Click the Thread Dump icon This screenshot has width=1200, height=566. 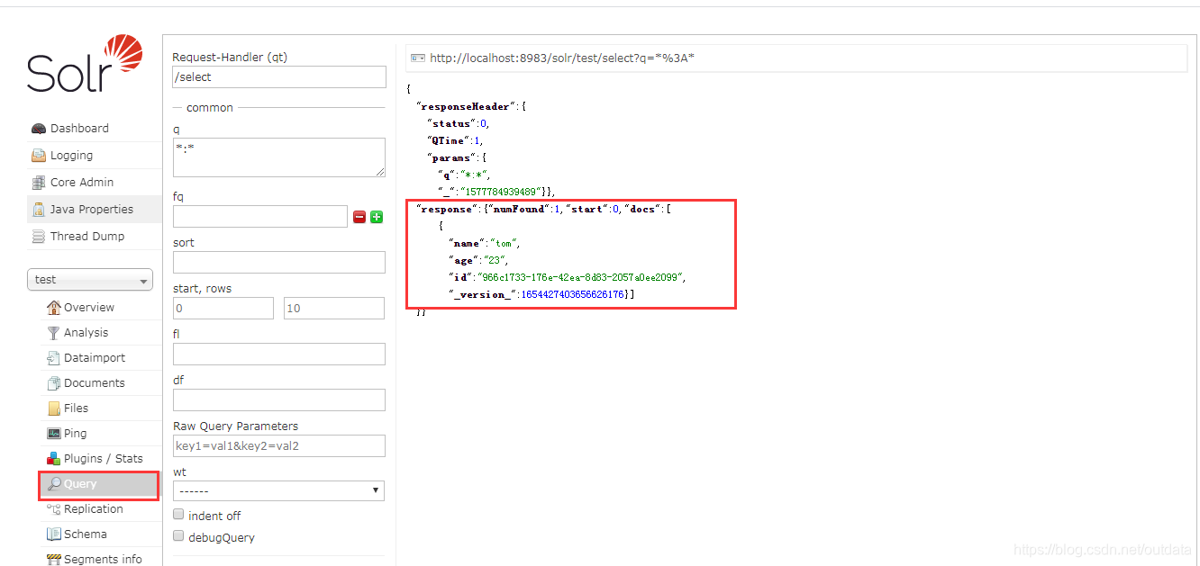click(39, 237)
